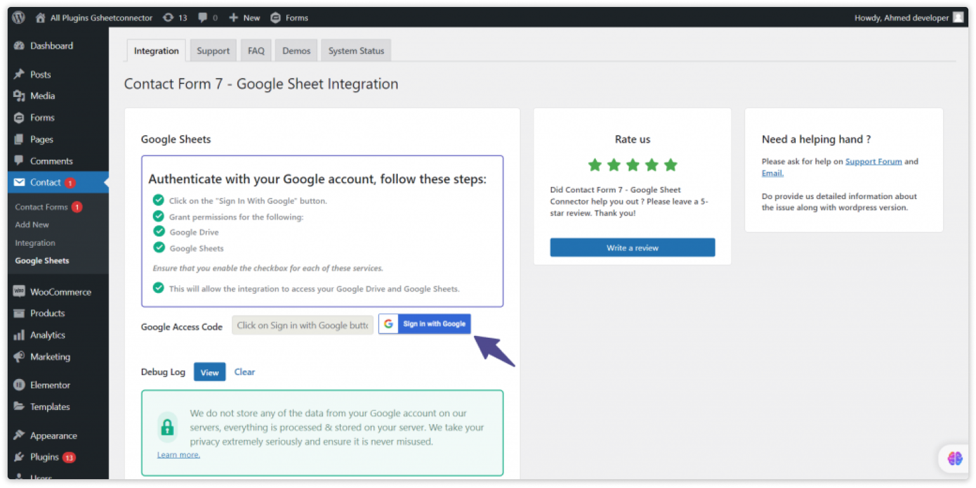Open the comments bubble icon in admin bar
The height and width of the screenshot is (488, 976).
(x=202, y=18)
